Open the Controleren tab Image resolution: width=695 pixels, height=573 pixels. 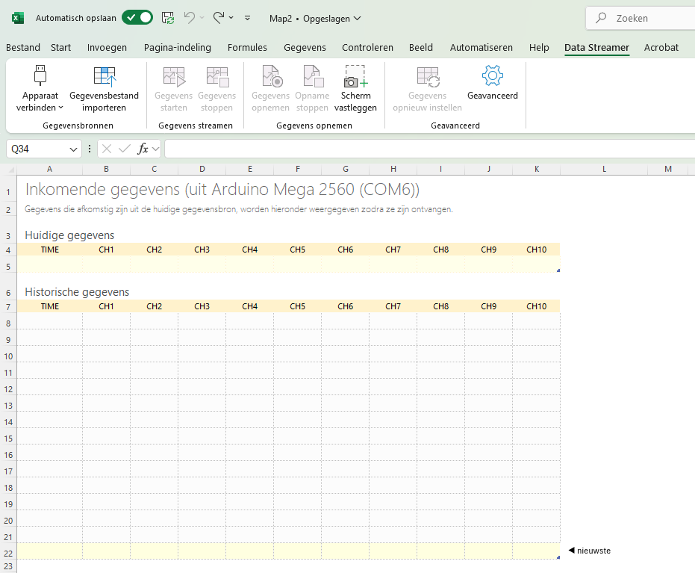(x=367, y=48)
